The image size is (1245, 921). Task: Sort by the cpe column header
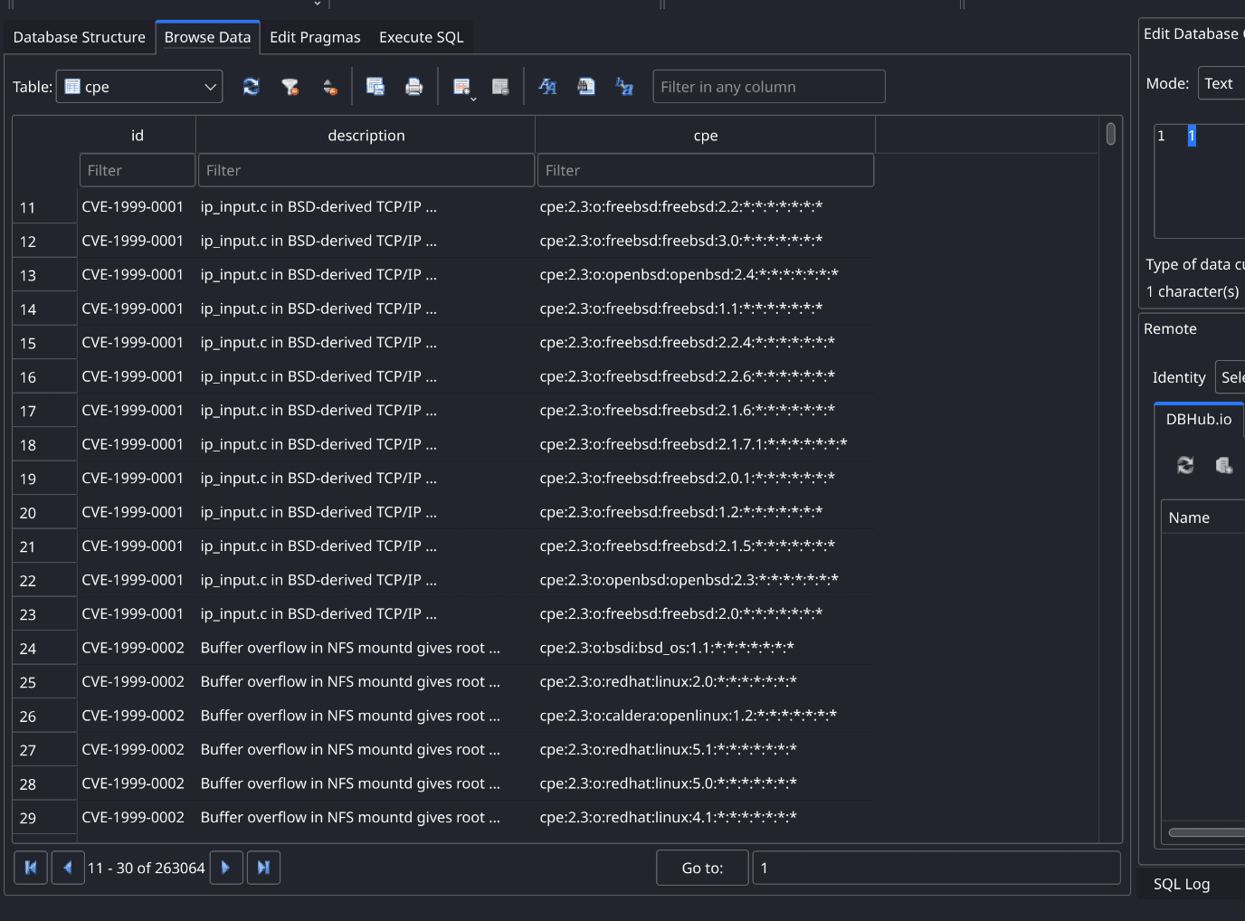pyautogui.click(x=706, y=135)
